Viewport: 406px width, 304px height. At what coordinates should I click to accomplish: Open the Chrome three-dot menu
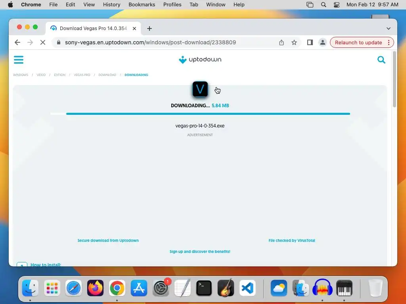[389, 42]
